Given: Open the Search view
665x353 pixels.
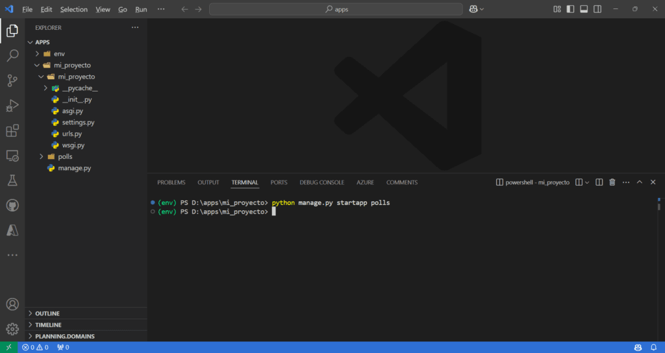Looking at the screenshot, I should tap(12, 56).
